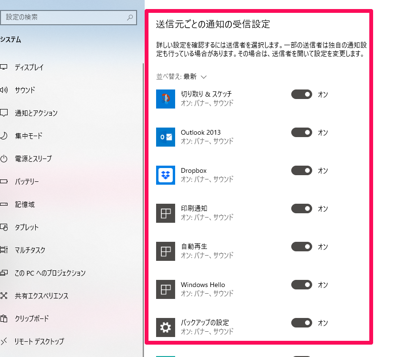Open Windows Hello notification details
Screen dimensions: 395x357
207,289
